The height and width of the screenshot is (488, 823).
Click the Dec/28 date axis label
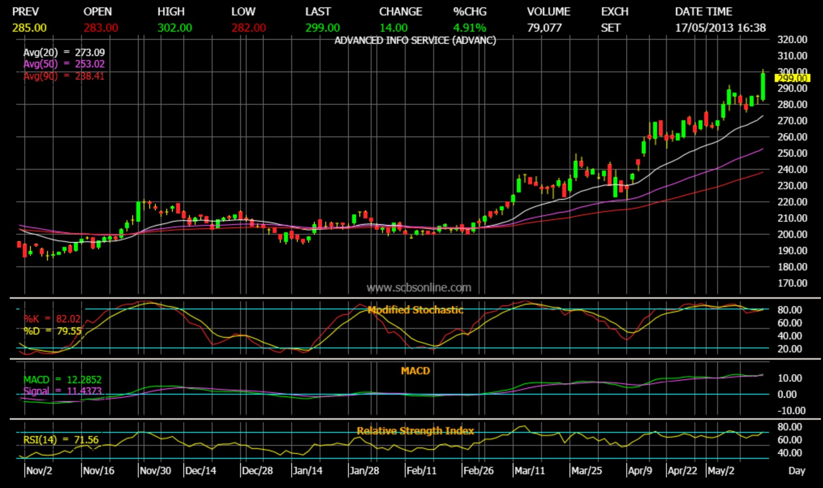(x=257, y=471)
